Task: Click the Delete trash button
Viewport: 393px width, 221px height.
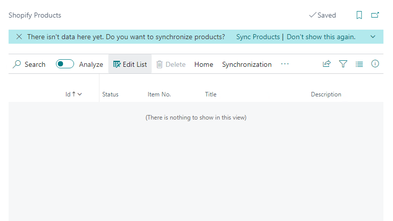Action: point(171,64)
